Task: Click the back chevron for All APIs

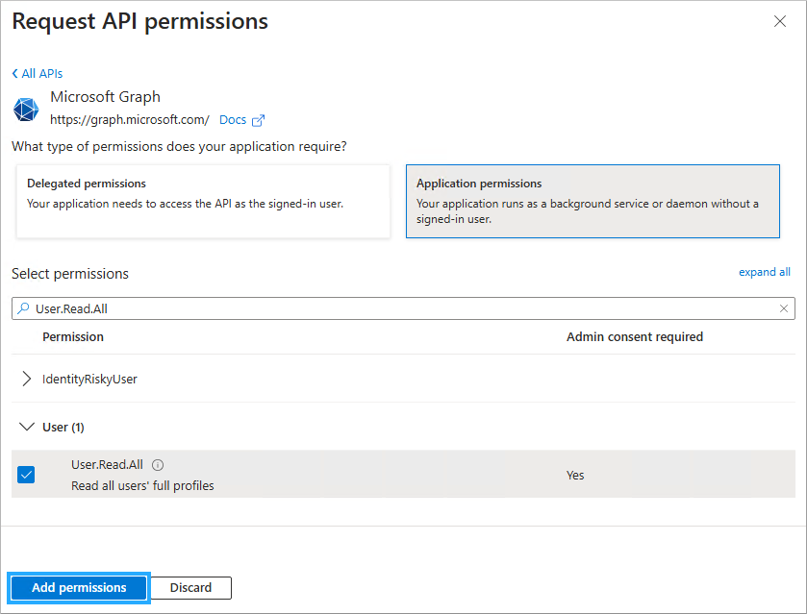Action: [15, 74]
